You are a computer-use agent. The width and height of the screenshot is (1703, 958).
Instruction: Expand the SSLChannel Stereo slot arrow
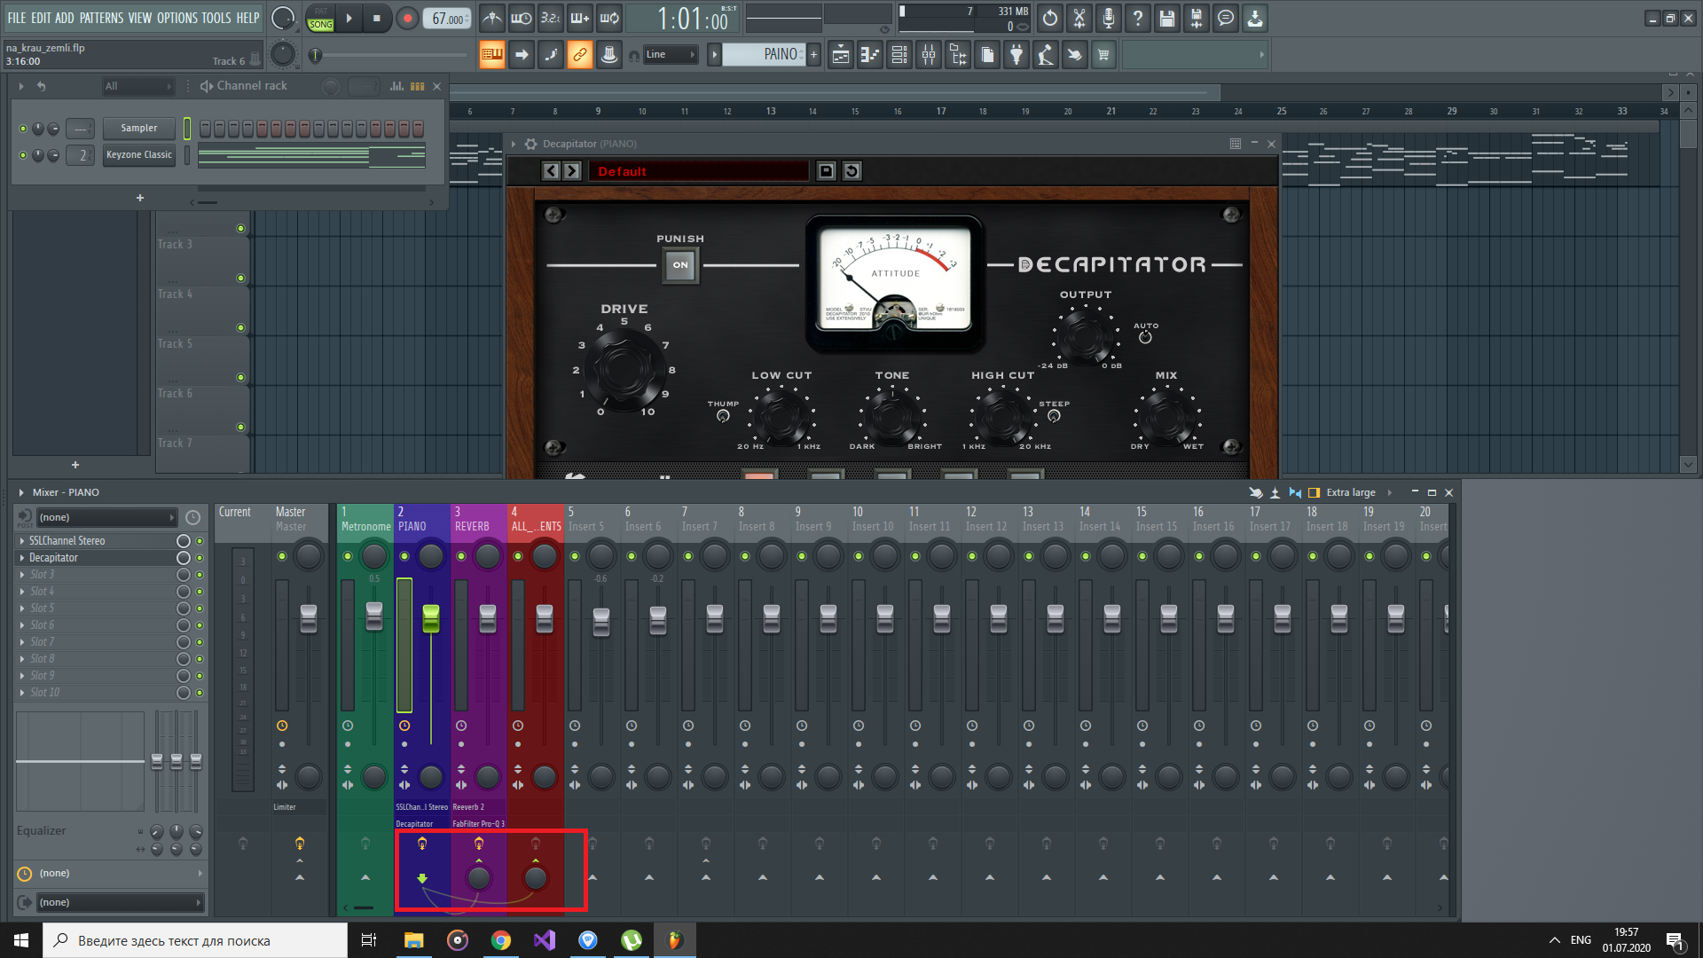click(x=22, y=541)
